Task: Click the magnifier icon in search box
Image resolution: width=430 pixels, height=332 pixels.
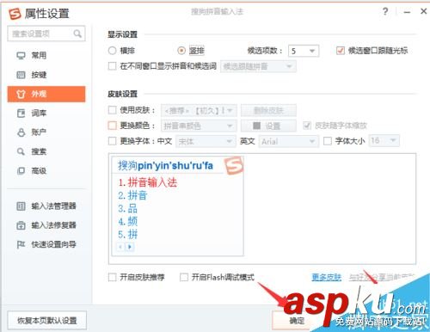Action: point(77,34)
